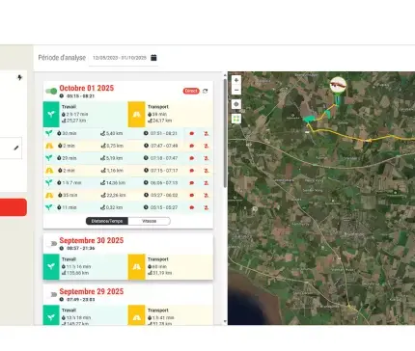The width and height of the screenshot is (415, 351).
Task: Zoom in on the map
Action: pos(236,80)
